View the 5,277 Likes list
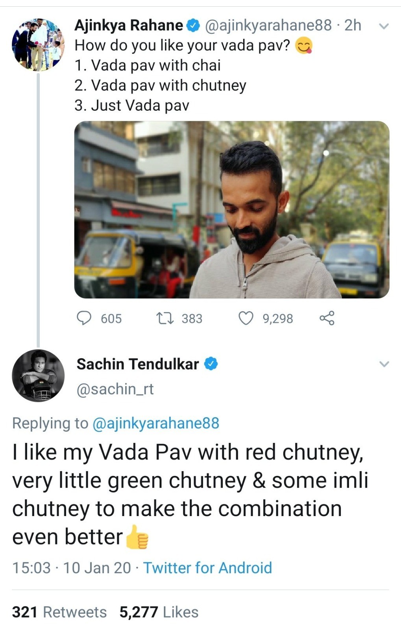 coord(159,612)
